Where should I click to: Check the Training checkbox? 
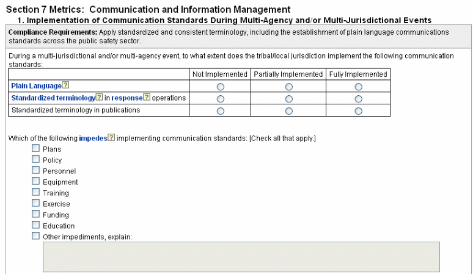click(35, 193)
